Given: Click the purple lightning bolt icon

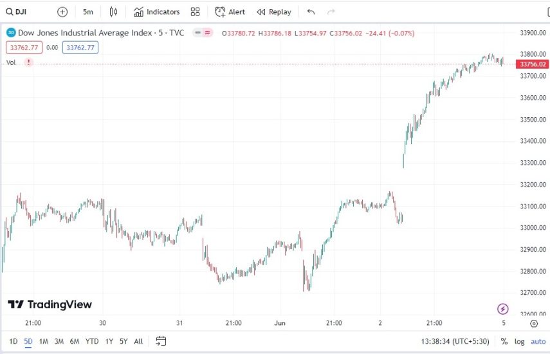Looking at the screenshot, I should click(503, 309).
